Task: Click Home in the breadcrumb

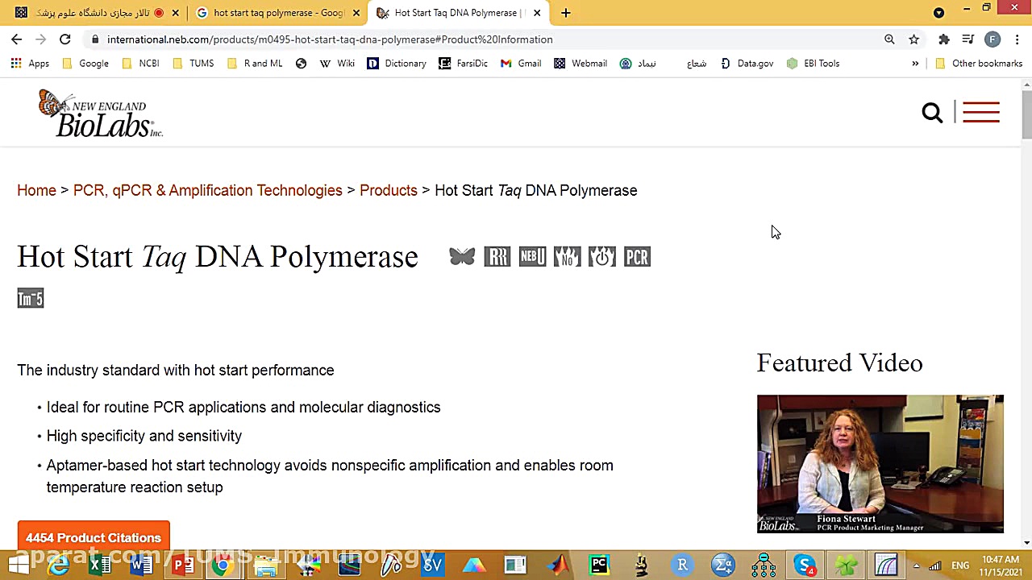Action: pos(36,190)
